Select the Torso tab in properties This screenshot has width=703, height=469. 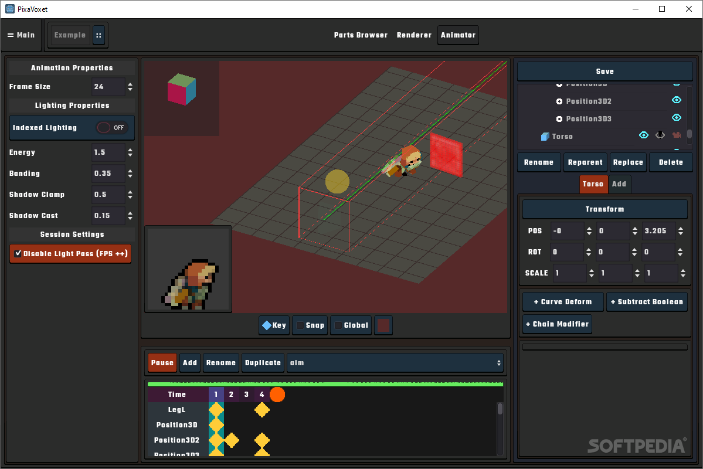click(593, 184)
